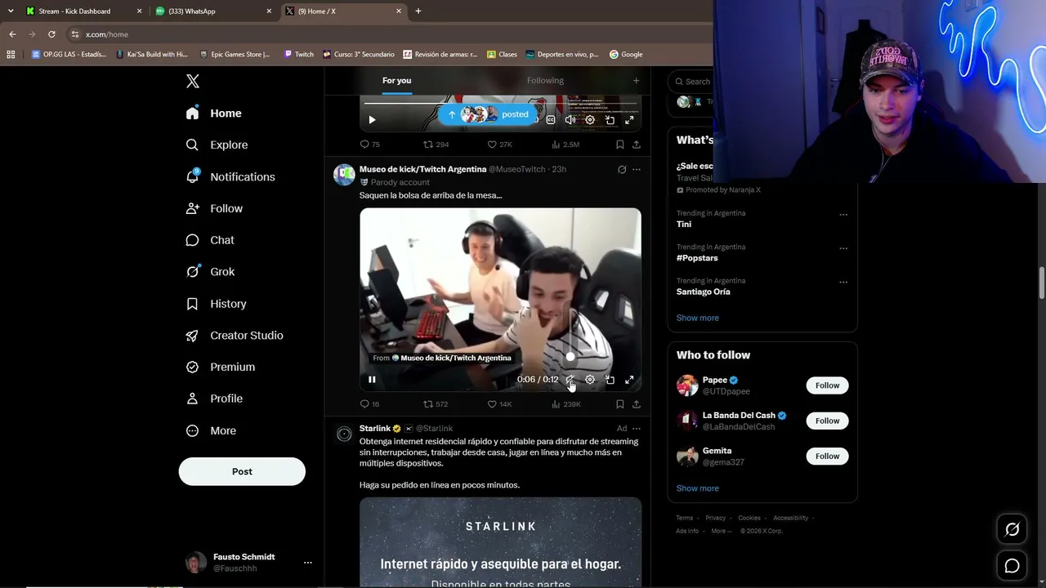This screenshot has width=1046, height=588.
Task: Expand the More menu in sidebar
Action: pos(211,430)
